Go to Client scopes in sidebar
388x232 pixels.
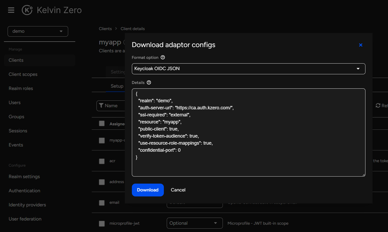coord(23,74)
